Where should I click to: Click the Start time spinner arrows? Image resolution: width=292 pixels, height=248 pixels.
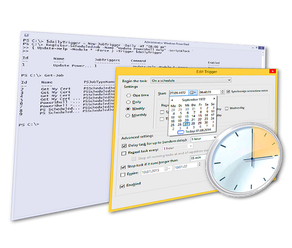[222, 92]
